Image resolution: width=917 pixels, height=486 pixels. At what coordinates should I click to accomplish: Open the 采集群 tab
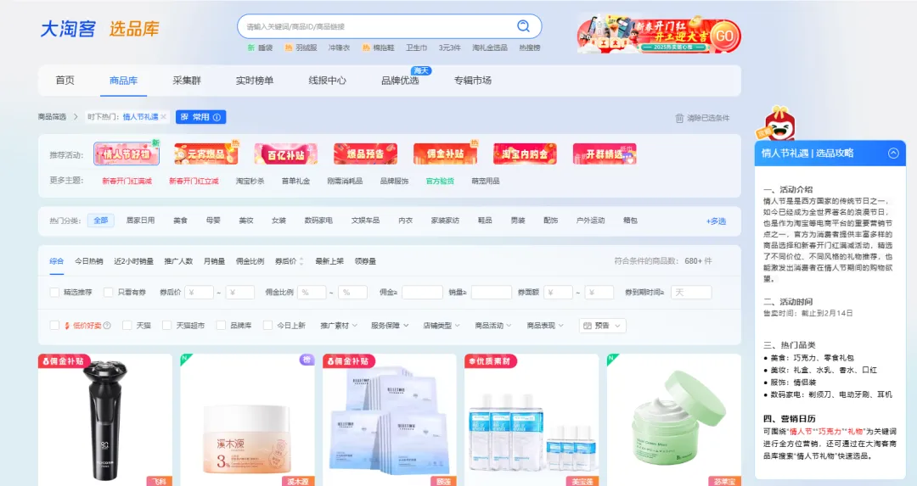click(187, 80)
